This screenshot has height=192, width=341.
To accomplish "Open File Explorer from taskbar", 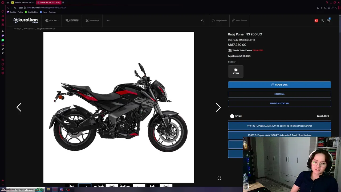I will click(x=48, y=190).
